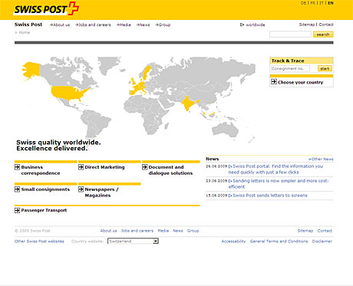The height and width of the screenshot is (286, 353).
Task: Switch language to DE
Action: point(303,3)
